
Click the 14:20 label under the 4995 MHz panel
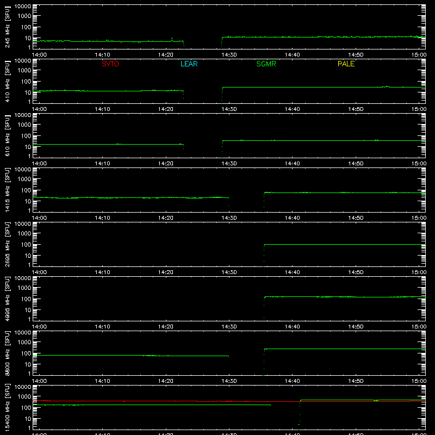(166, 327)
